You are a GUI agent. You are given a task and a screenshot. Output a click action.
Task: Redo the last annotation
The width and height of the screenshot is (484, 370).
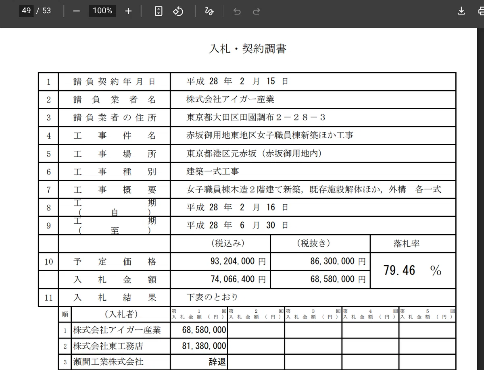pyautogui.click(x=256, y=11)
